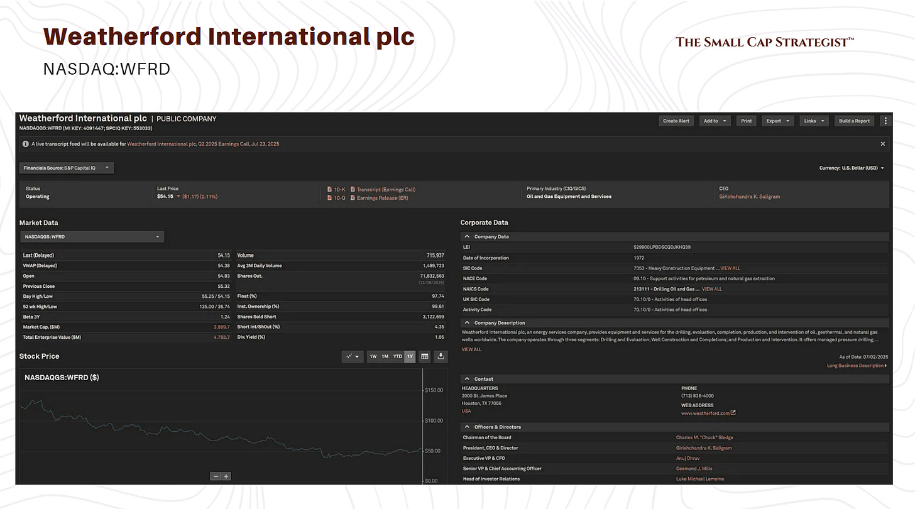Open the Add to dropdown

click(x=715, y=121)
